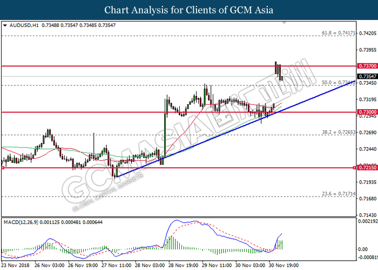The width and height of the screenshot is (378, 270).
Task: Click the 0.72150 red price level tag
Action: point(368,167)
